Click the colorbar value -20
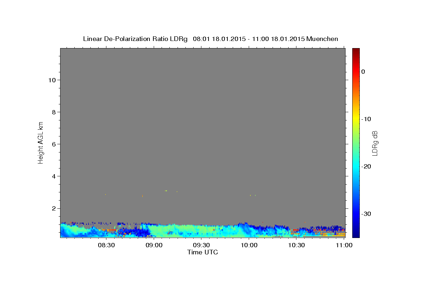The width and height of the screenshot is (427, 285). [x=366, y=166]
